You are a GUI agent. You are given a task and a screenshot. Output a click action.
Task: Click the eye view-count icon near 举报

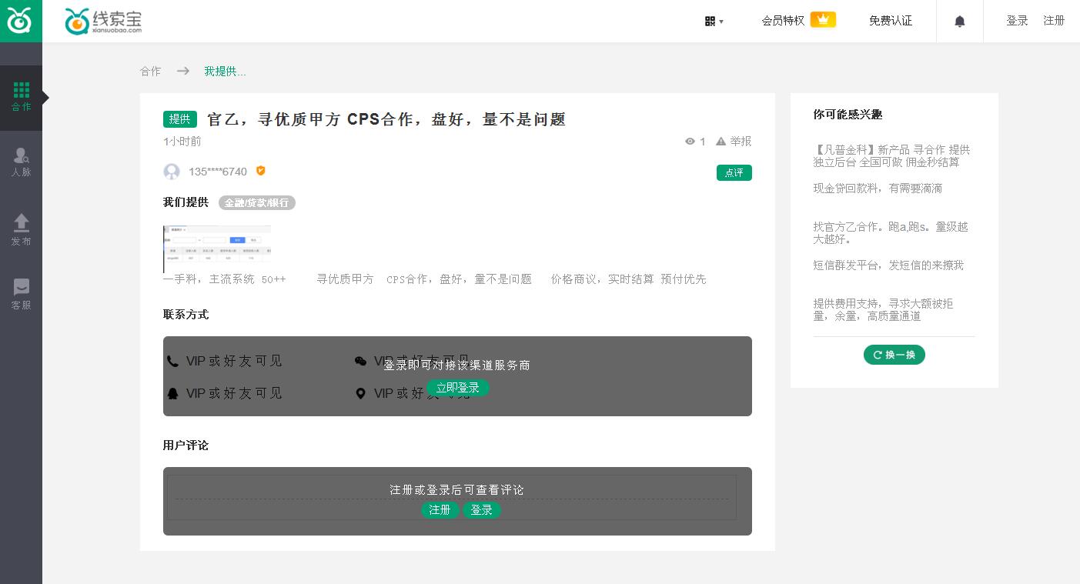(x=690, y=142)
